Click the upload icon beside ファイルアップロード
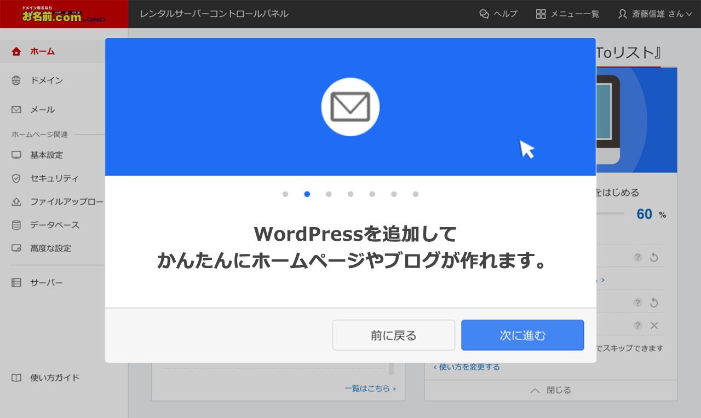Screen dimensions: 701x418 [16, 202]
